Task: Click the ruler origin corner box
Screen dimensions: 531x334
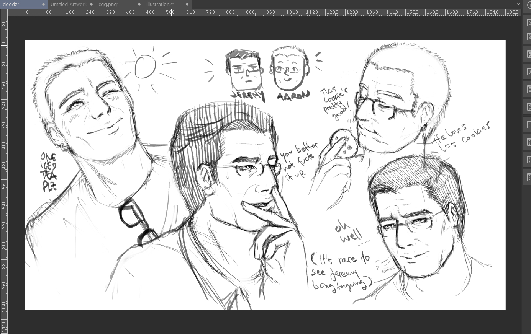Action: pos(4,12)
